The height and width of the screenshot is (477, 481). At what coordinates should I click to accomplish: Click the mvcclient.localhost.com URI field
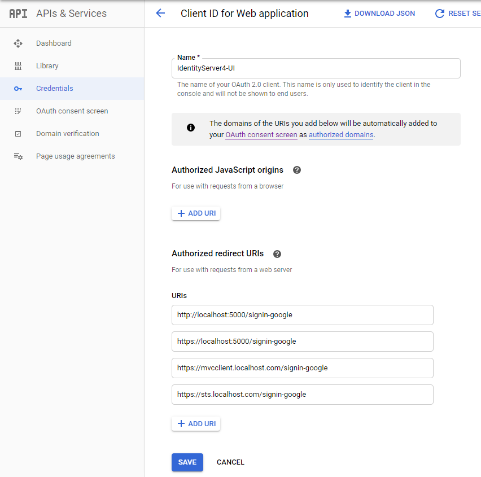click(x=303, y=368)
